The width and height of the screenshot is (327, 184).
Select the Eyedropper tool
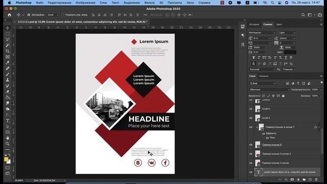(8, 62)
